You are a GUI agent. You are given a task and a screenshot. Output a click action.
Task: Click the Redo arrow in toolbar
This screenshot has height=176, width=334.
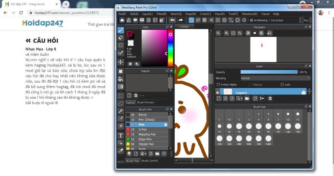(x=180, y=20)
